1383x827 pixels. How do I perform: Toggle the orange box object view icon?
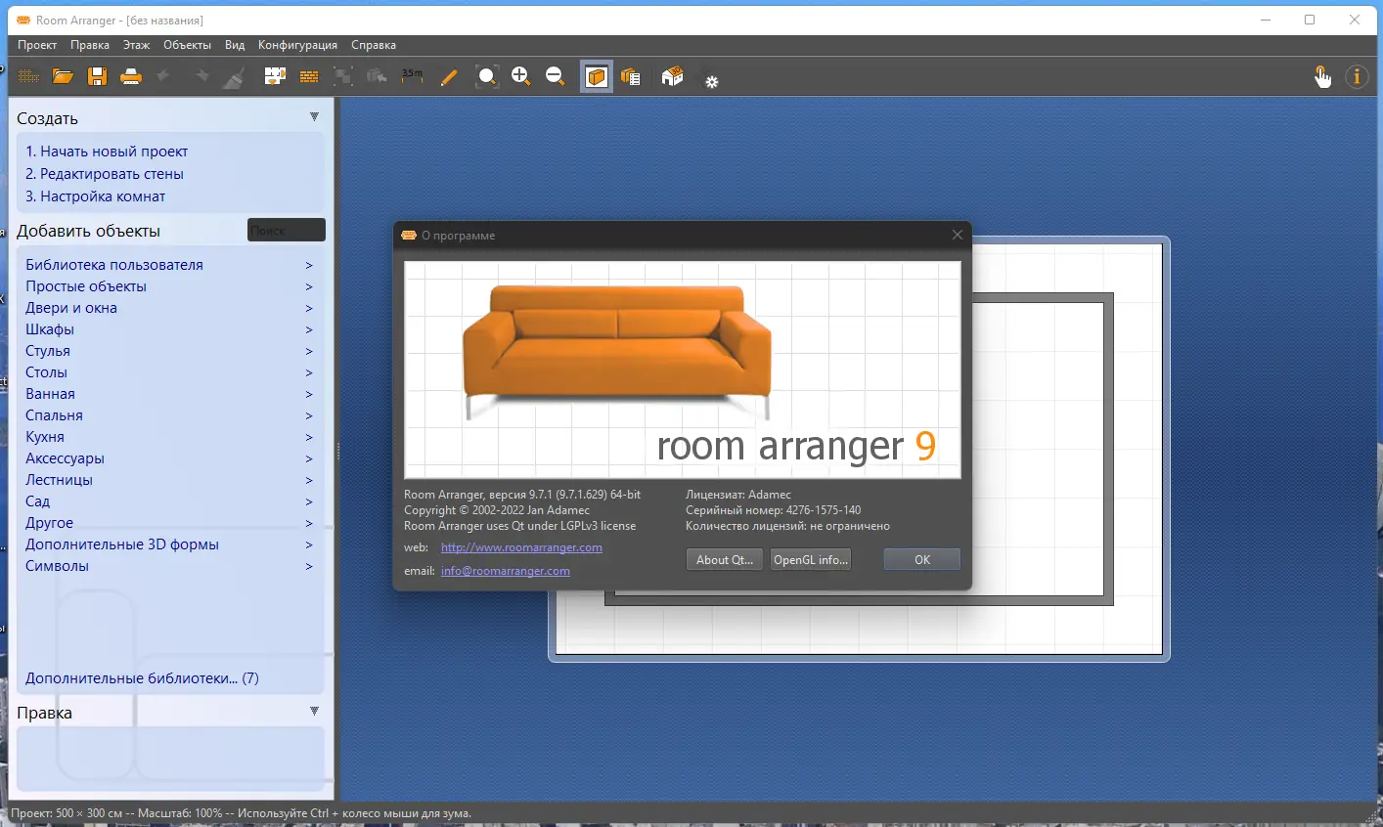pos(596,76)
